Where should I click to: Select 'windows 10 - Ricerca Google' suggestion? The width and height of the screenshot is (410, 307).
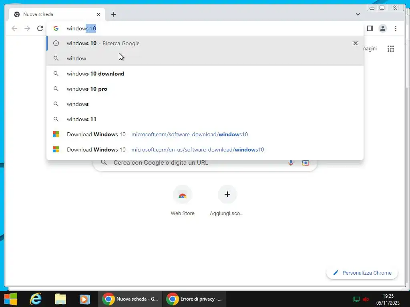tap(205, 43)
